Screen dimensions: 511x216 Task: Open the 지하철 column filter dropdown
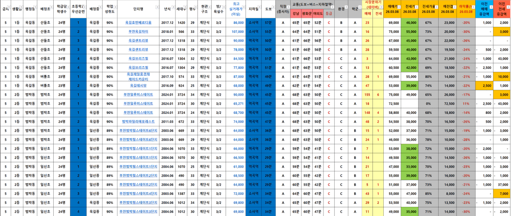click(x=260, y=6)
